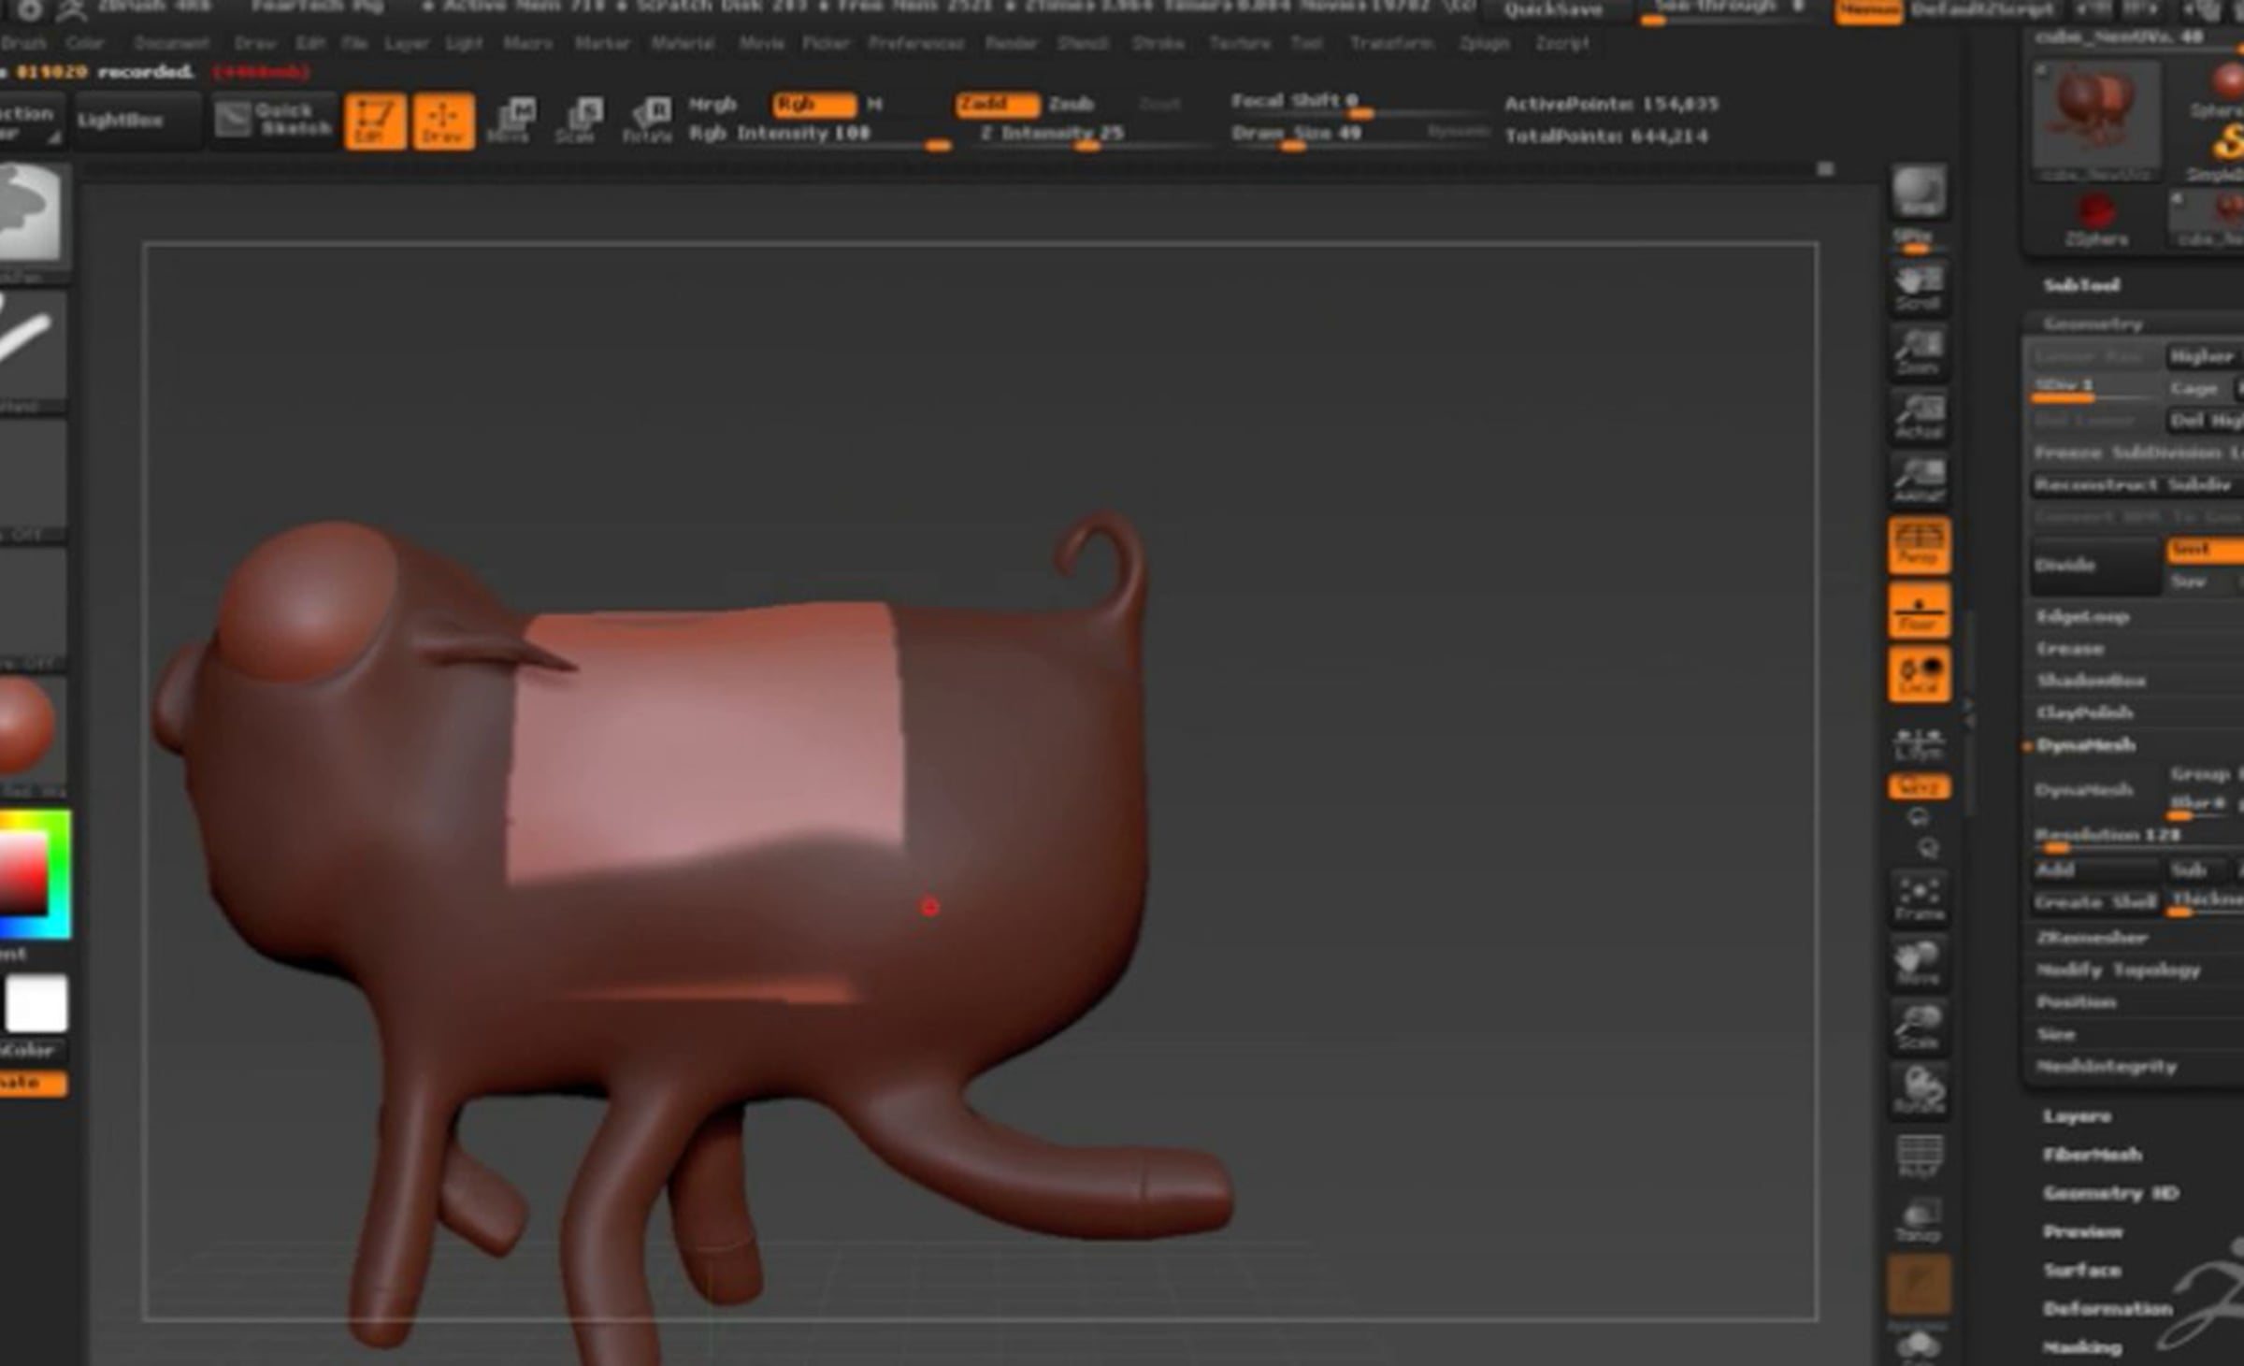Expand the ZRemesher section

2093,937
